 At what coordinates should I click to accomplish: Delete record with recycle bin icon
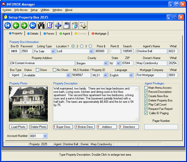(75, 25)
